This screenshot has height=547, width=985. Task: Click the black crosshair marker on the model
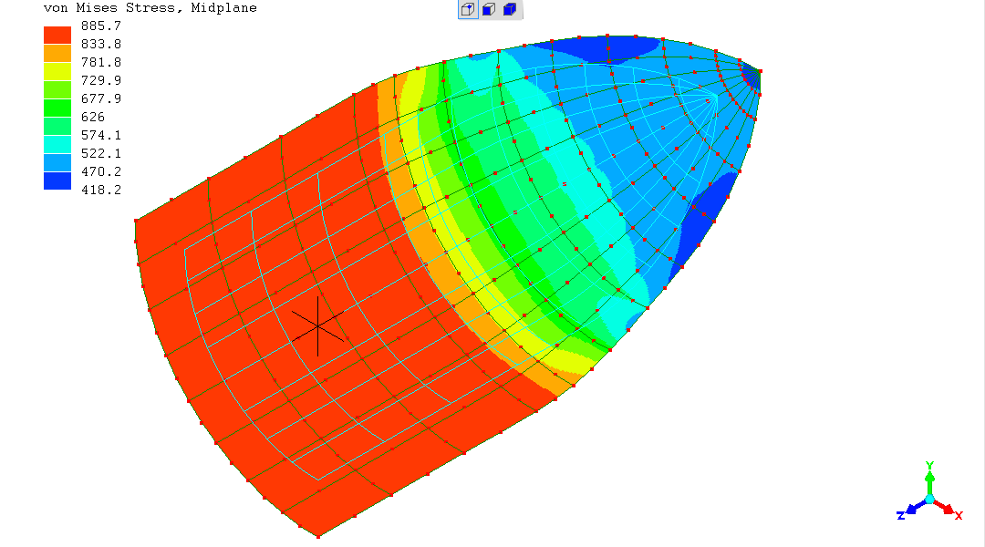317,326
